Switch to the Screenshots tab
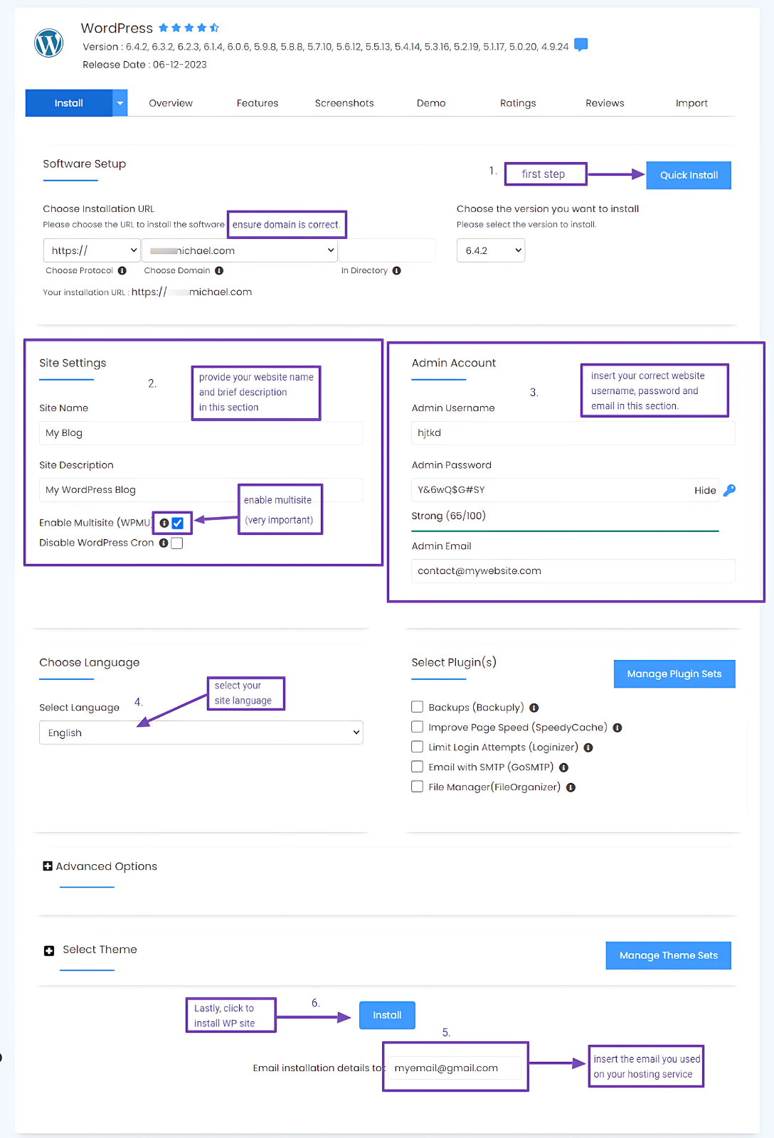This screenshot has height=1138, width=774. click(344, 103)
